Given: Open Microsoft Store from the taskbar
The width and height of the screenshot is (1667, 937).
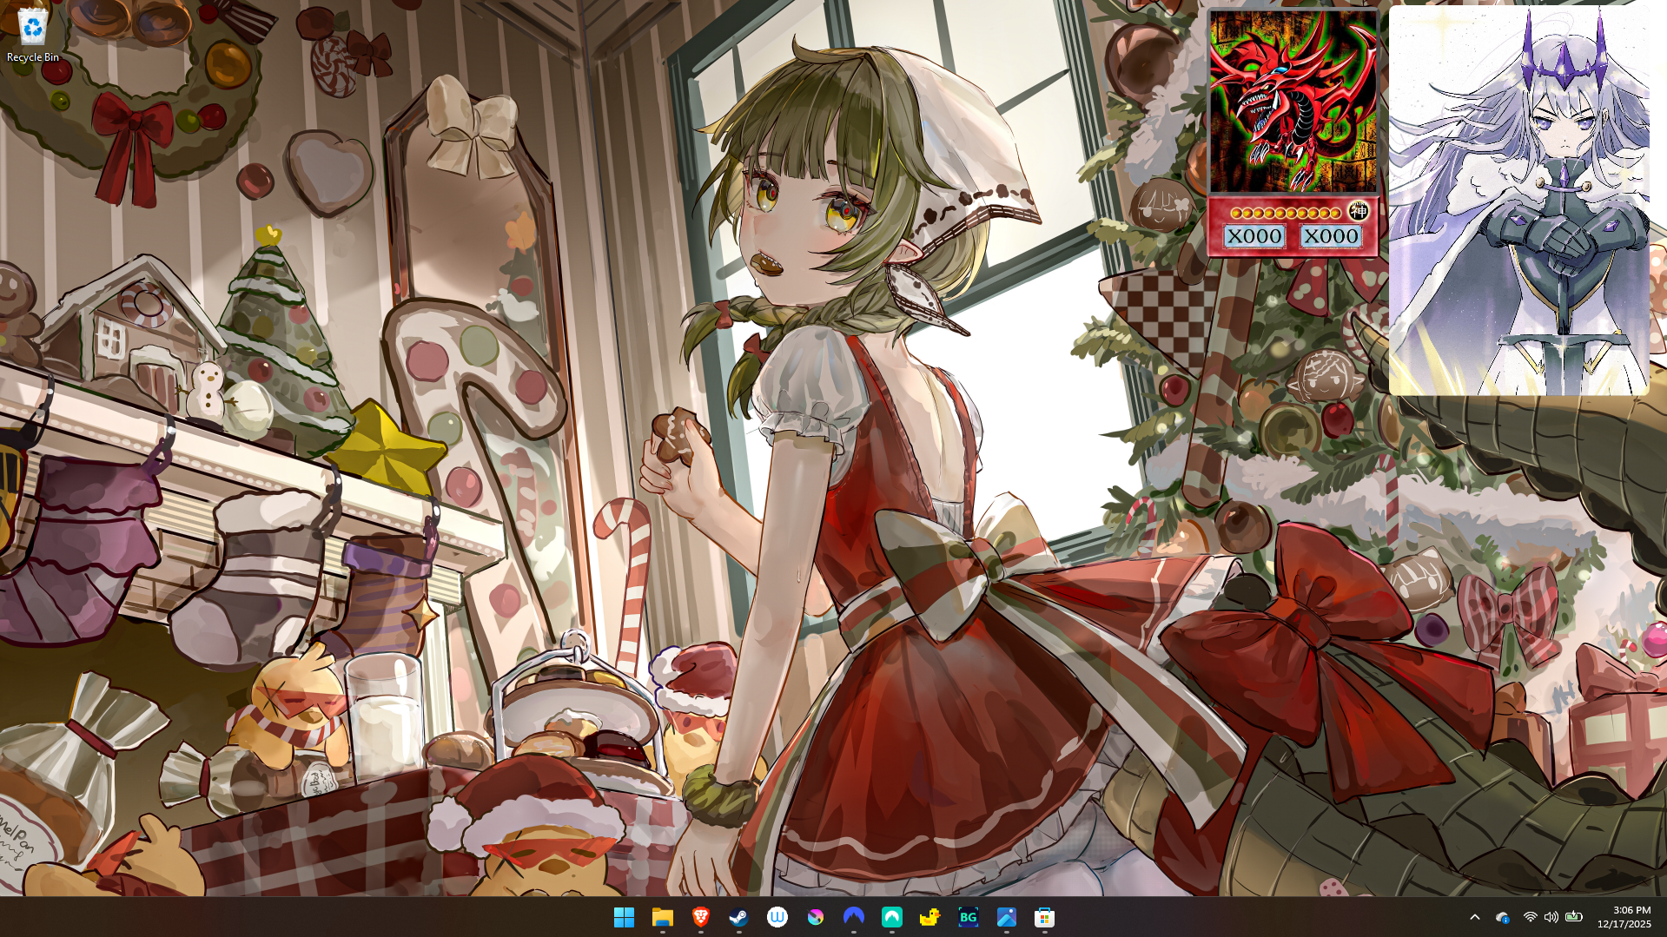Looking at the screenshot, I should point(1045,917).
